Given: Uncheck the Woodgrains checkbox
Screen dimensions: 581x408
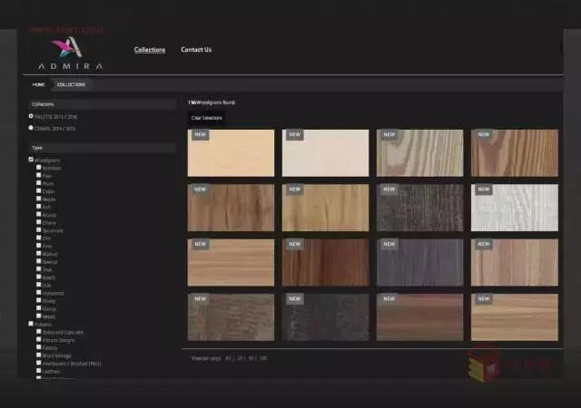Looking at the screenshot, I should (31, 160).
